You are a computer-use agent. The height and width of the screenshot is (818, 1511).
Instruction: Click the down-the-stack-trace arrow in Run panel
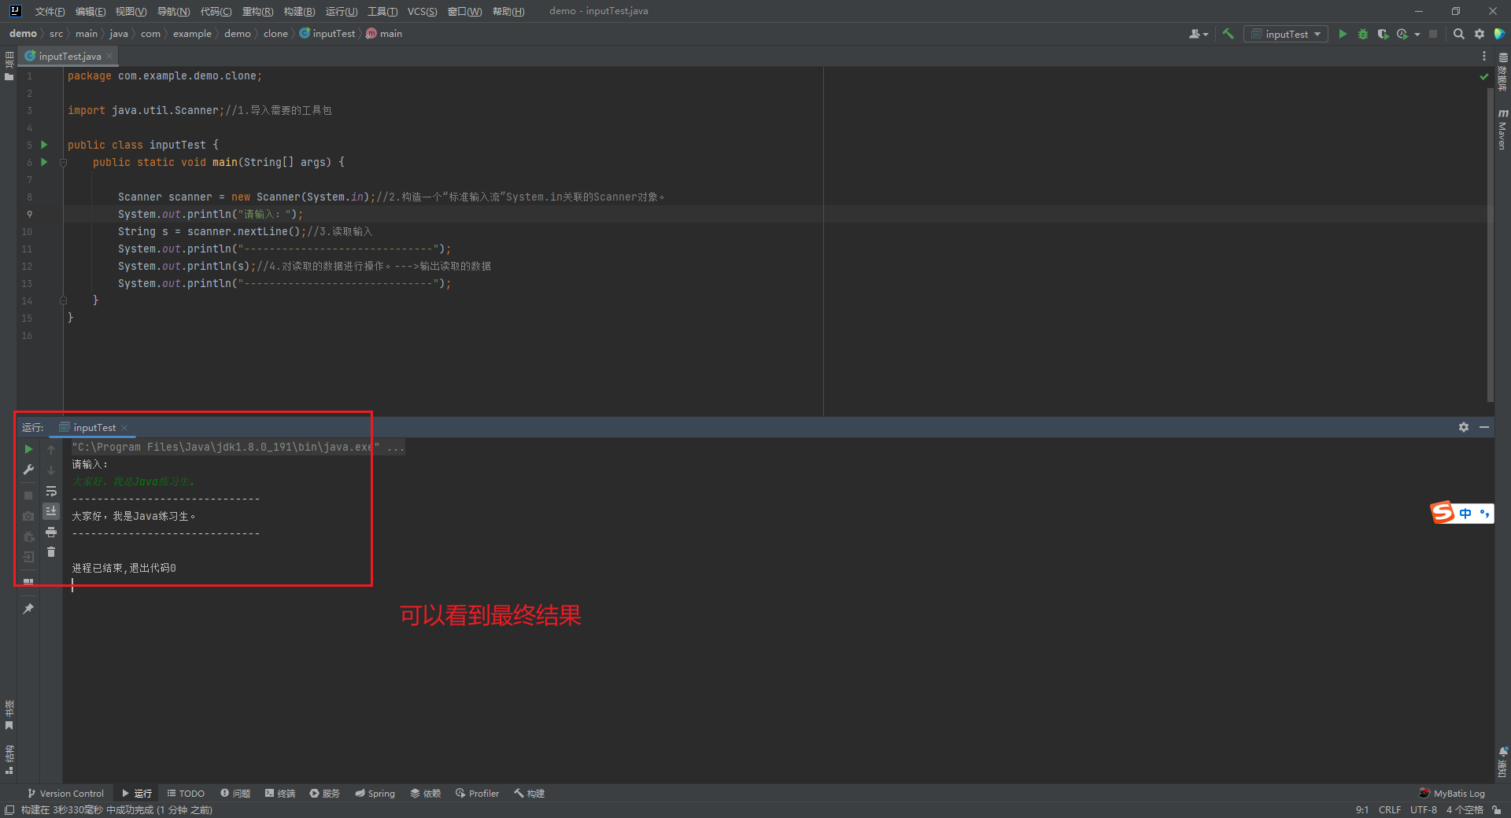point(51,470)
